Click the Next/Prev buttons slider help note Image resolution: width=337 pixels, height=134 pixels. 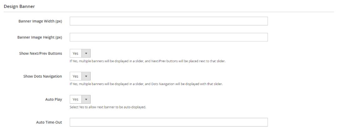pyautogui.click(x=147, y=61)
